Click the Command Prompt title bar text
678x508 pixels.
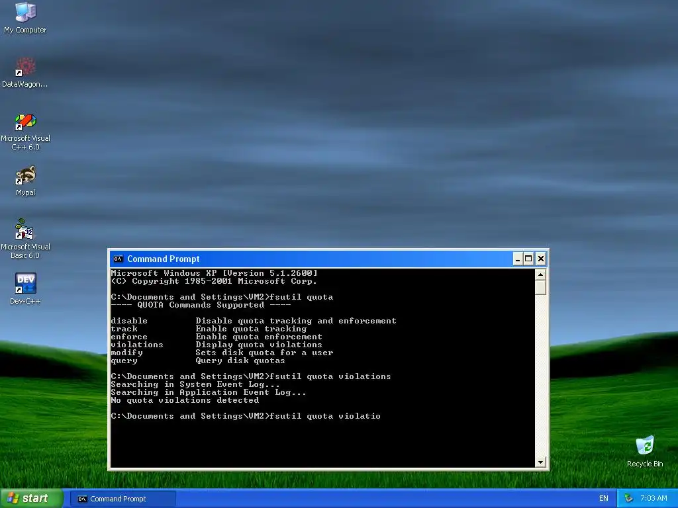tap(164, 259)
